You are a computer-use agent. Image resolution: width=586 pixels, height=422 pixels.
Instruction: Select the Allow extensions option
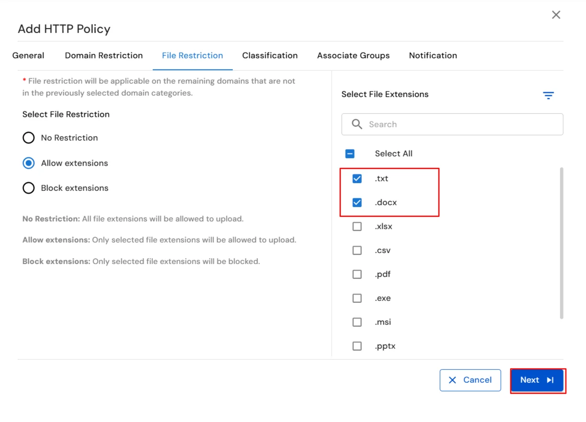(x=28, y=163)
